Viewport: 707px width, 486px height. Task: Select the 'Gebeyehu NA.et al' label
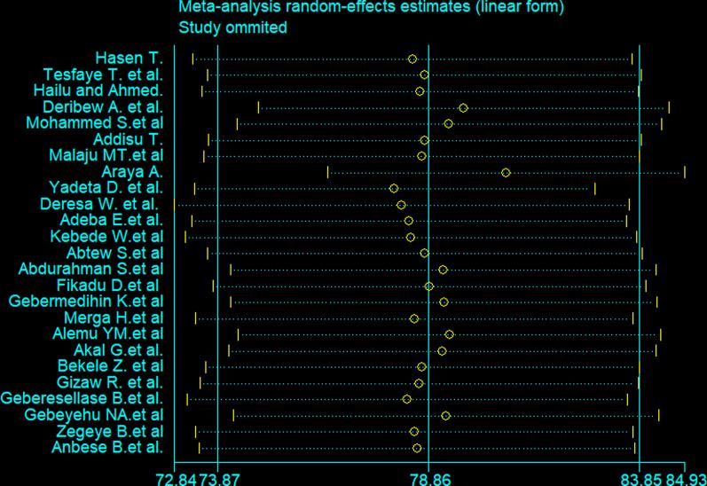point(94,415)
